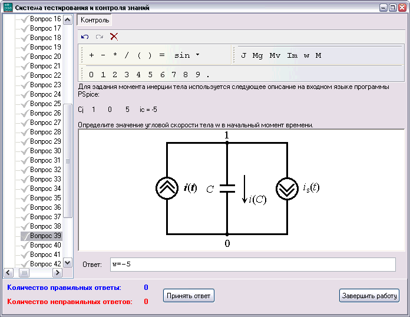Screen dimensions: 410x317
Task: Click the checkmark icon beside Вопрос 18
Action: coord(24,38)
